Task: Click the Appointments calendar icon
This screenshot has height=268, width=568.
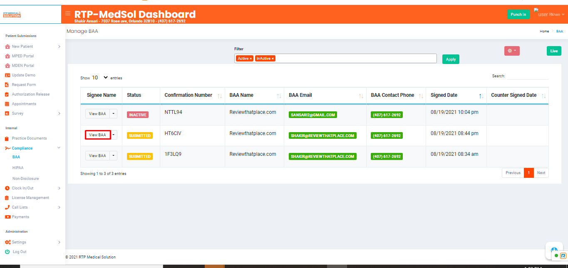Action: [x=7, y=104]
